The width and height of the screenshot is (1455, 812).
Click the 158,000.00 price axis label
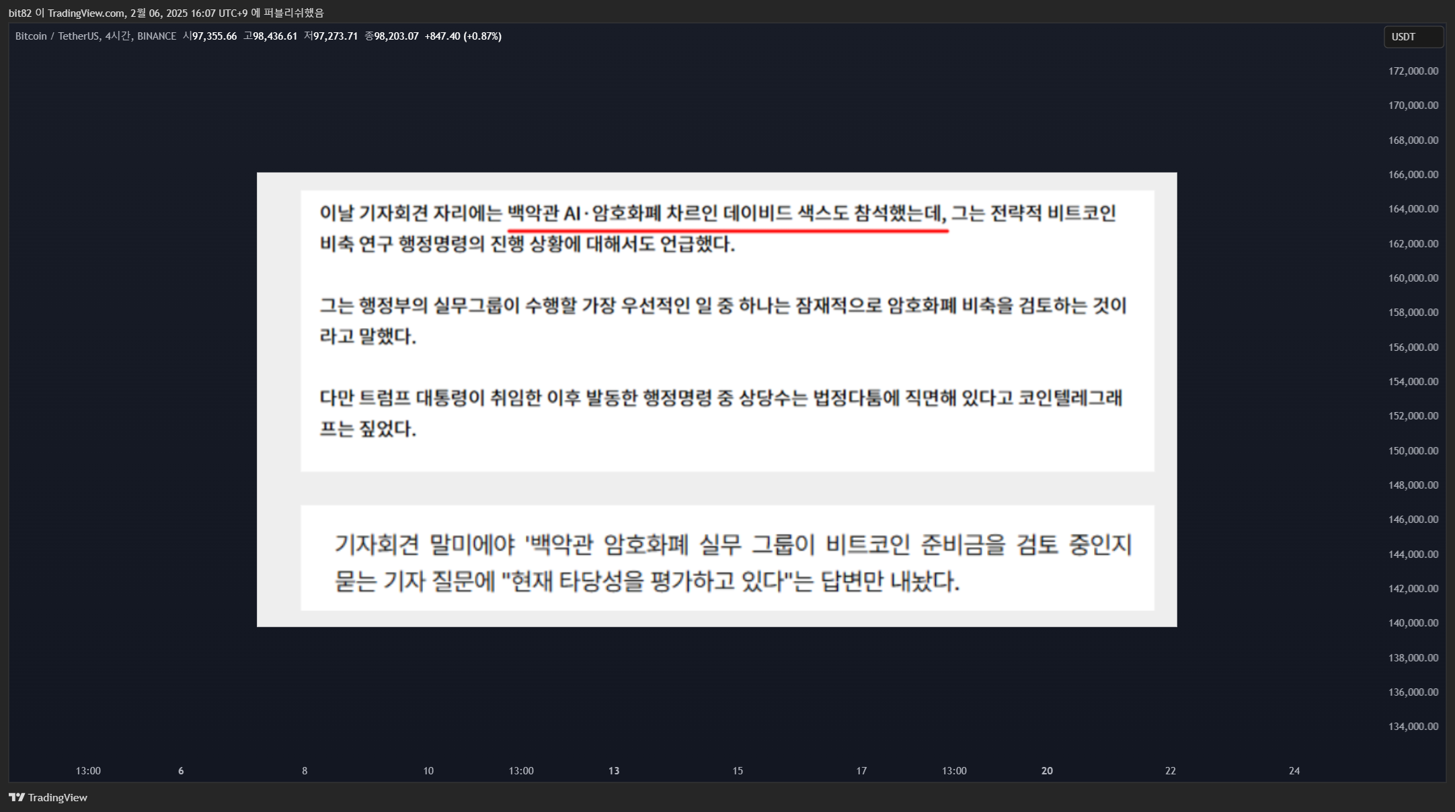[x=1413, y=313]
